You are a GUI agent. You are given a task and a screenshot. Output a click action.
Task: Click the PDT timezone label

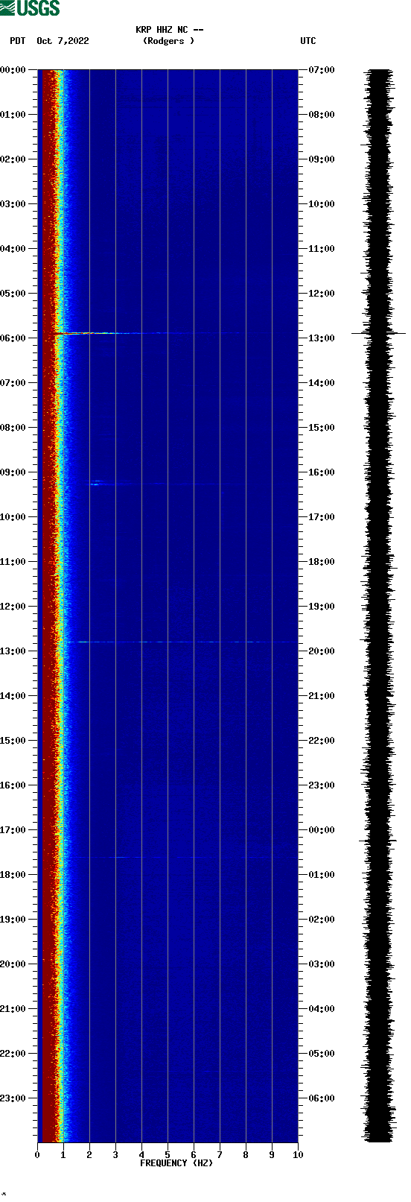18,41
